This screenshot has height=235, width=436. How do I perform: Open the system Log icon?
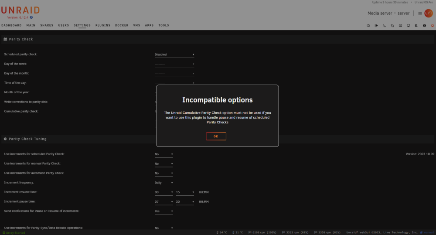pos(416,26)
